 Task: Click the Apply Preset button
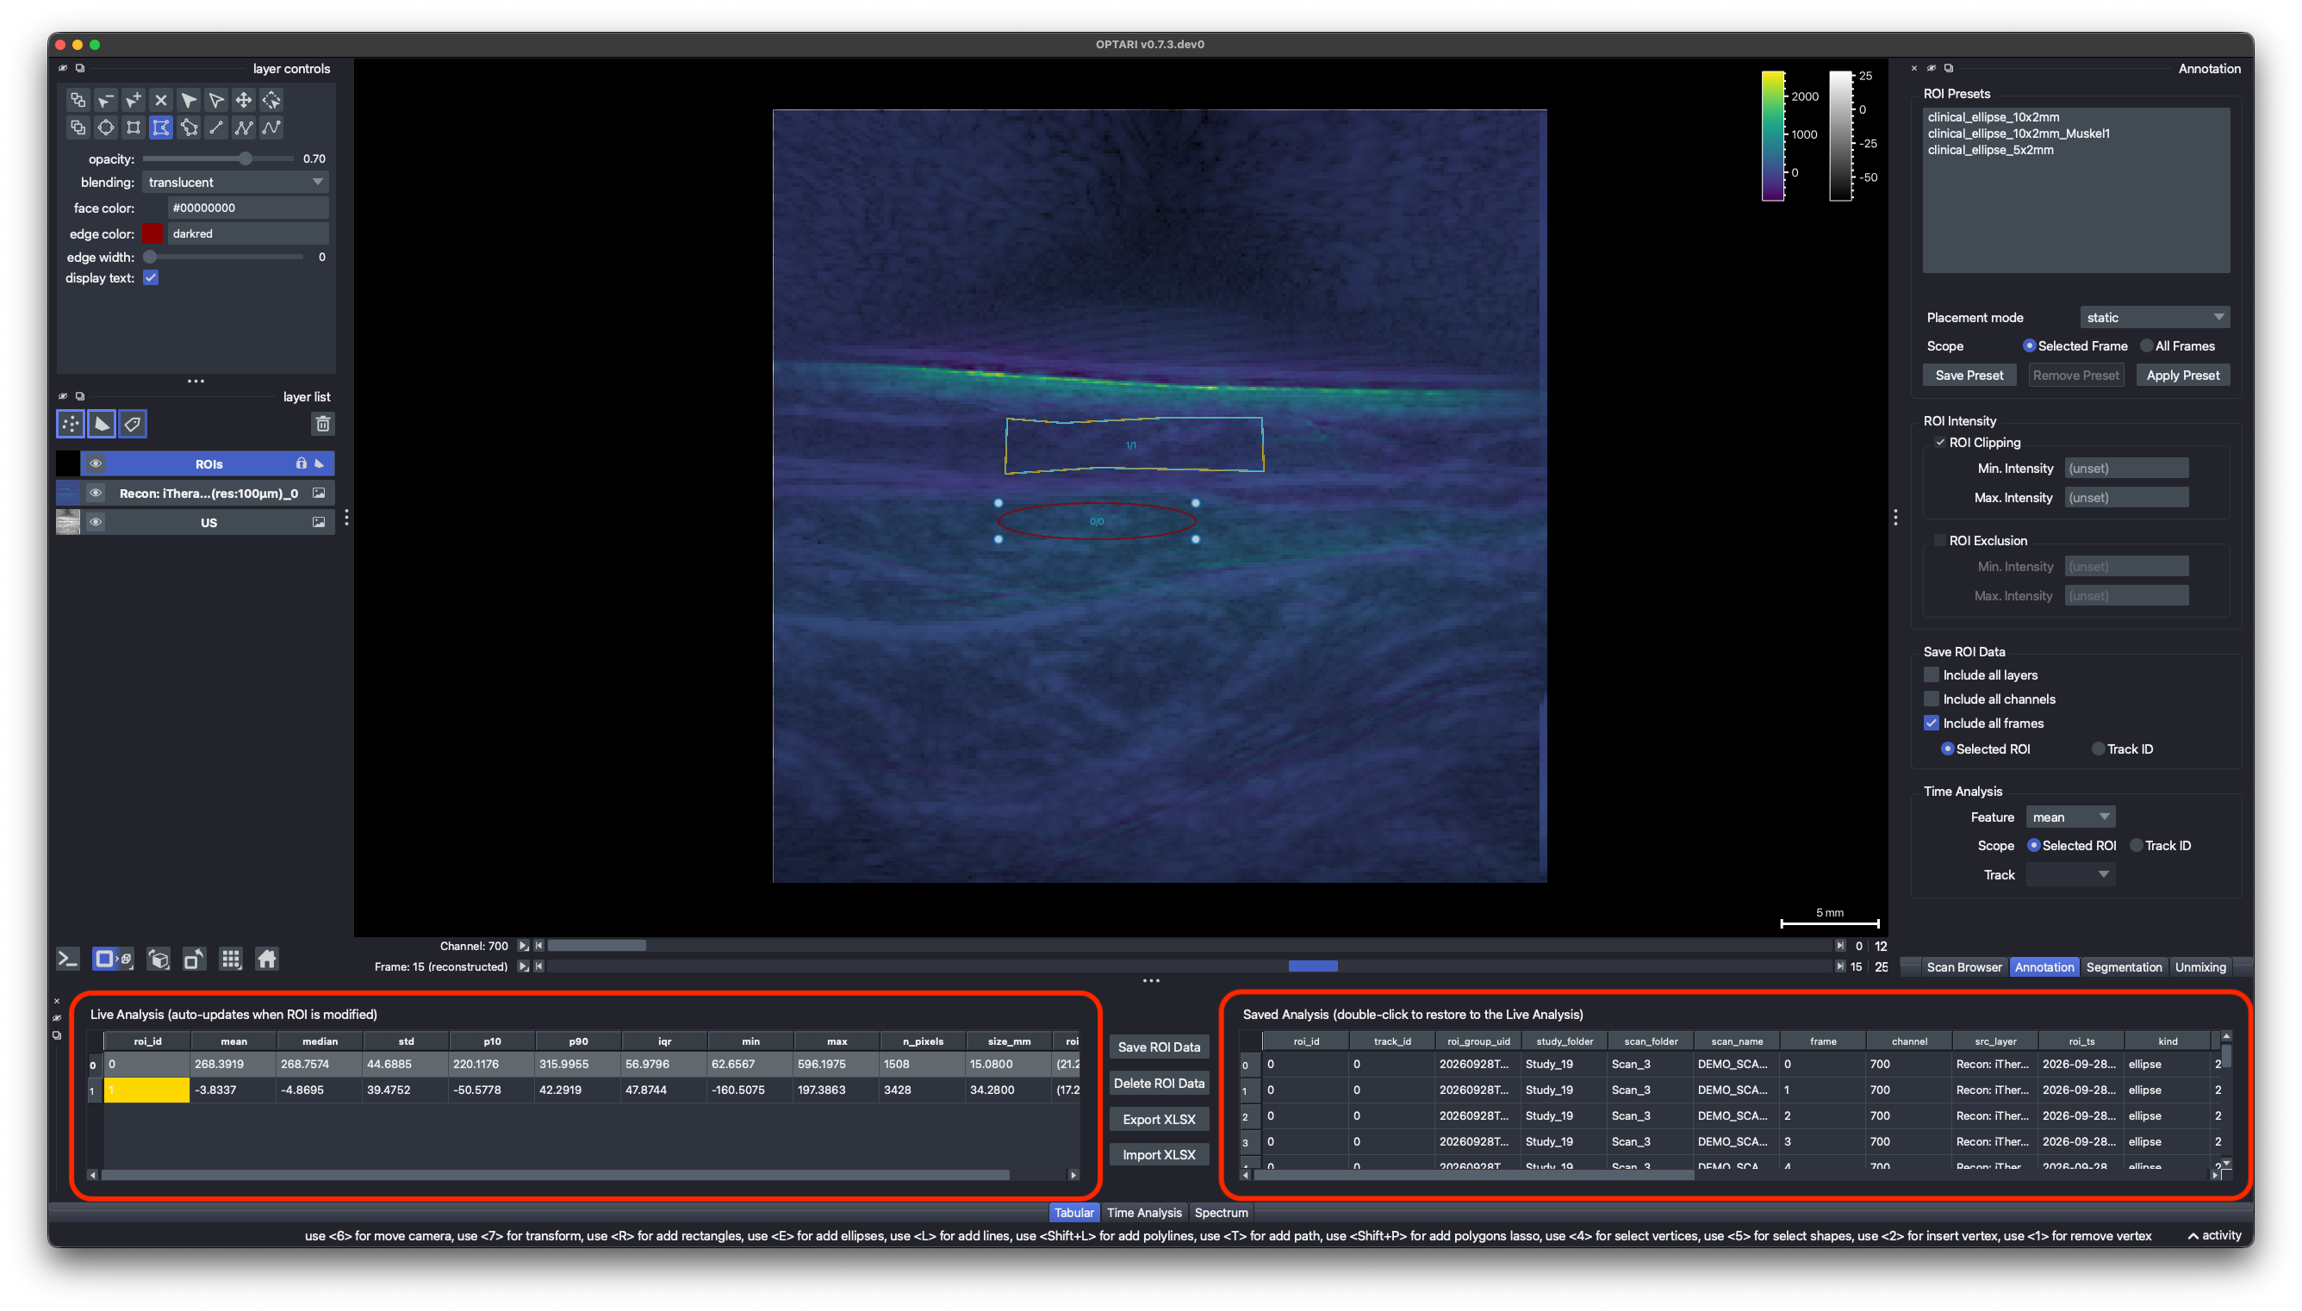tap(2182, 376)
